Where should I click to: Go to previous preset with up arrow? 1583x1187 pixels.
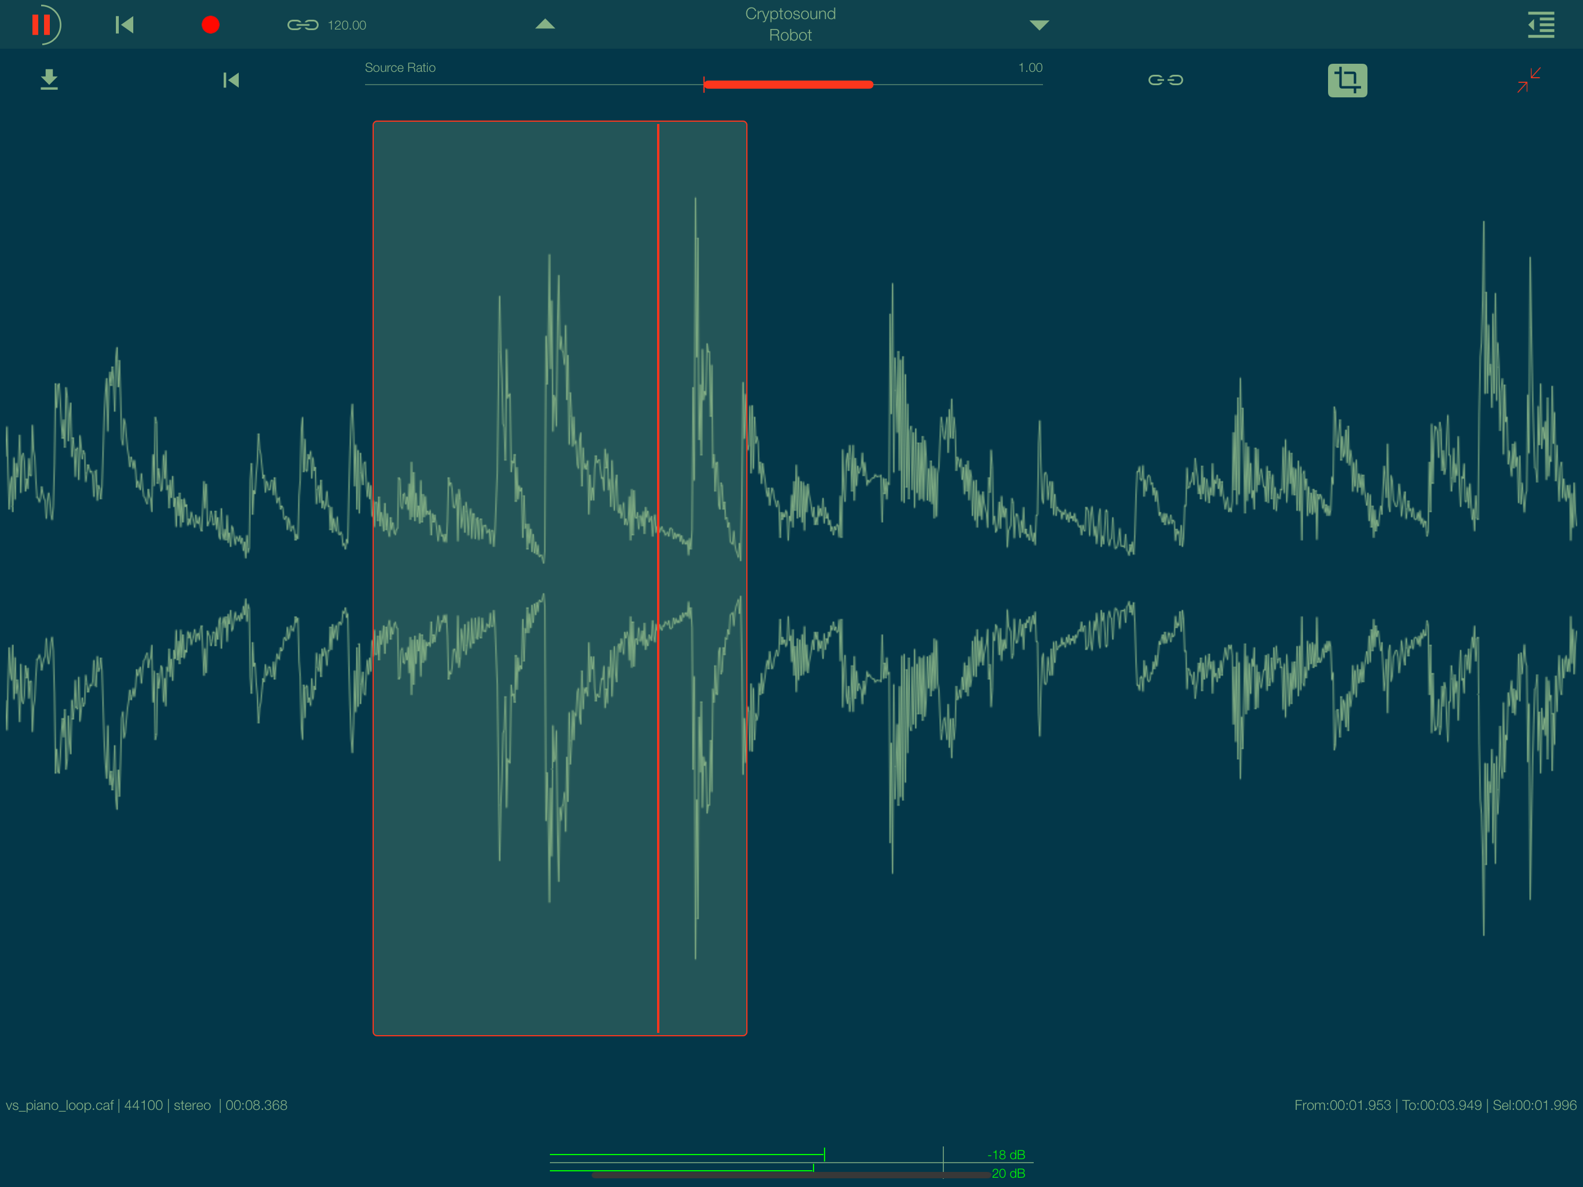pos(545,24)
